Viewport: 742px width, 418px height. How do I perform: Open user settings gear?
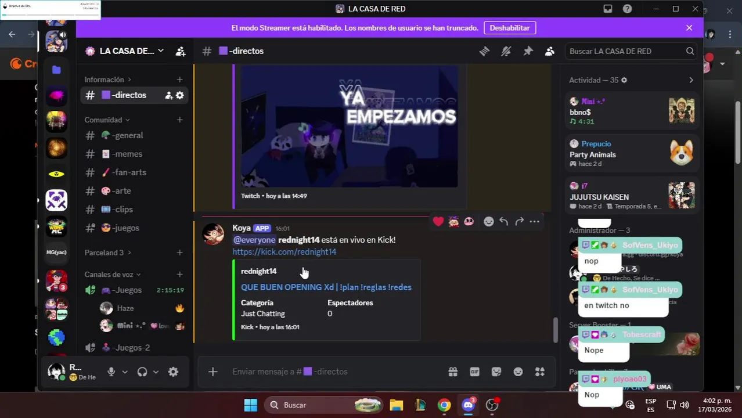tap(173, 372)
